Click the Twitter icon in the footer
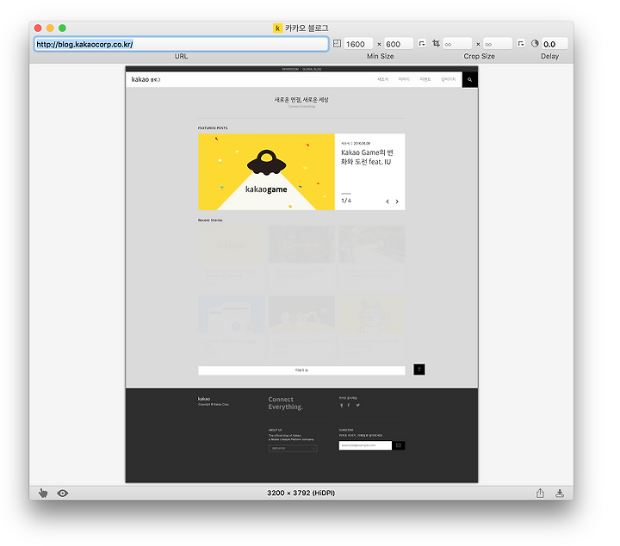Viewport: 620px width, 546px height. 357,406
